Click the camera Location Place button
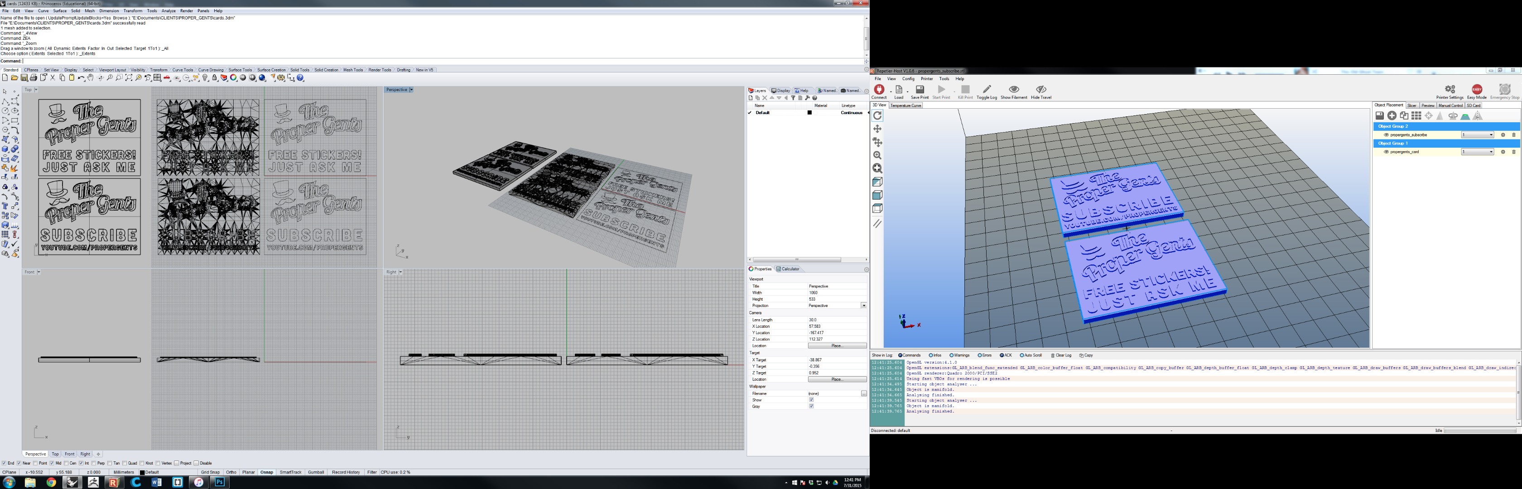 click(x=837, y=345)
